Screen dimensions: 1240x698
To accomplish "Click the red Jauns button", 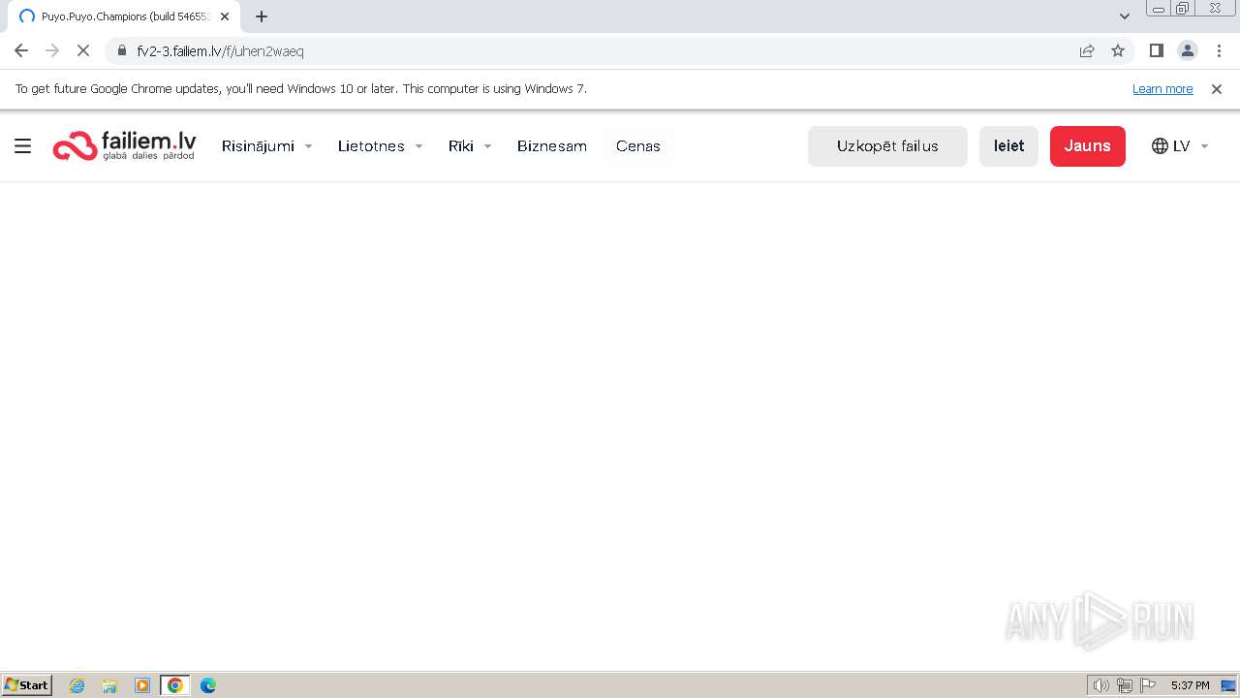I will 1088,146.
